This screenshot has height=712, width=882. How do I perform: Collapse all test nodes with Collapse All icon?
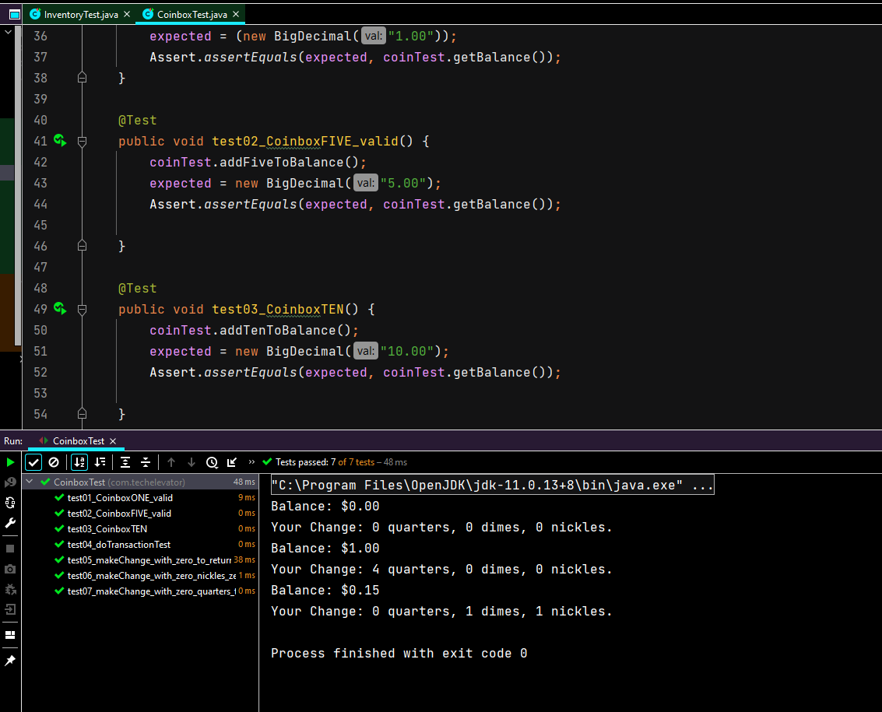(x=146, y=461)
